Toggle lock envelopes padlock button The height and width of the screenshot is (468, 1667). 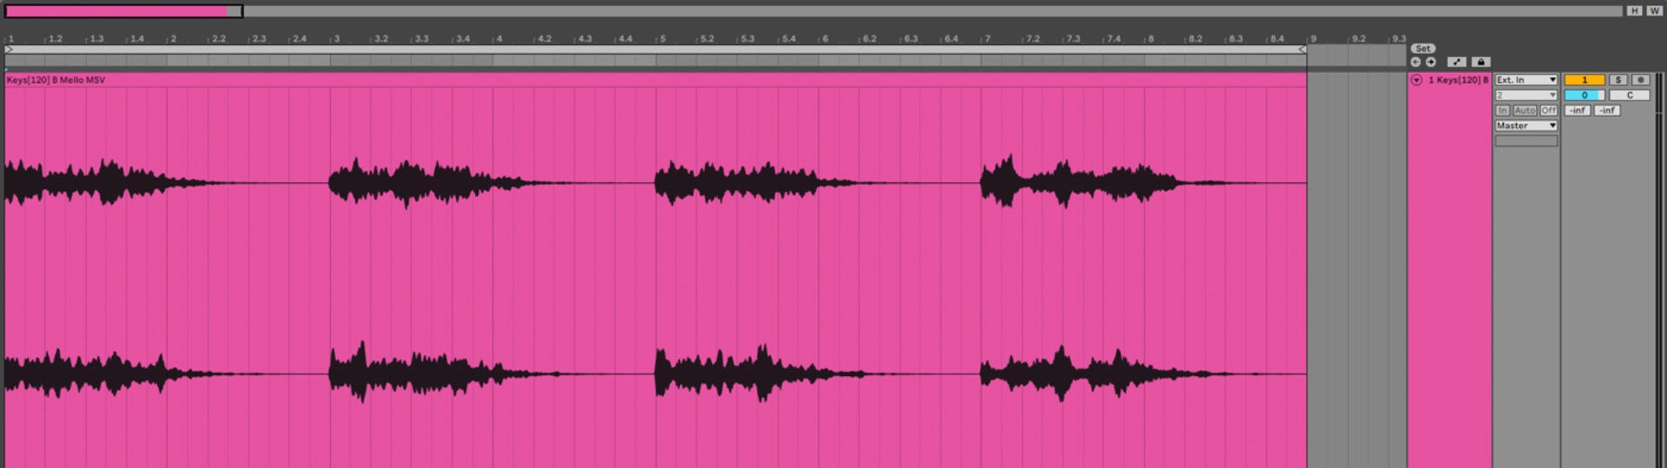coord(1481,62)
